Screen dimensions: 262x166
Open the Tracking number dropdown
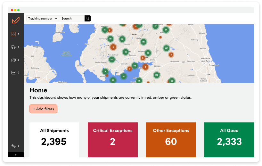click(x=43, y=18)
